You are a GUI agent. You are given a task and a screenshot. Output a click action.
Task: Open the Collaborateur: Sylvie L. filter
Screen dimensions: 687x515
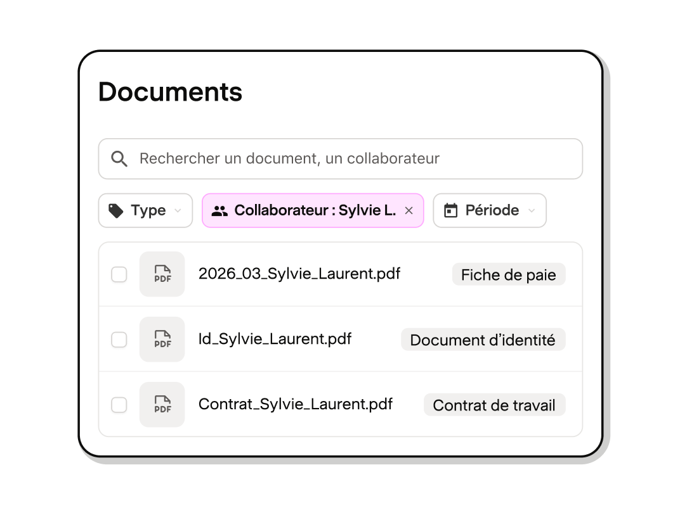[x=313, y=210]
